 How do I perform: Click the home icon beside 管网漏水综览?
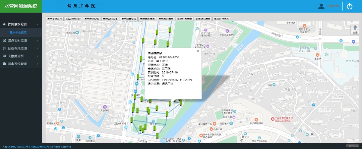pos(4,24)
